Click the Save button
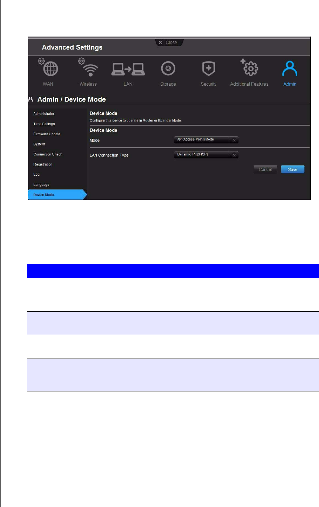 (292, 169)
